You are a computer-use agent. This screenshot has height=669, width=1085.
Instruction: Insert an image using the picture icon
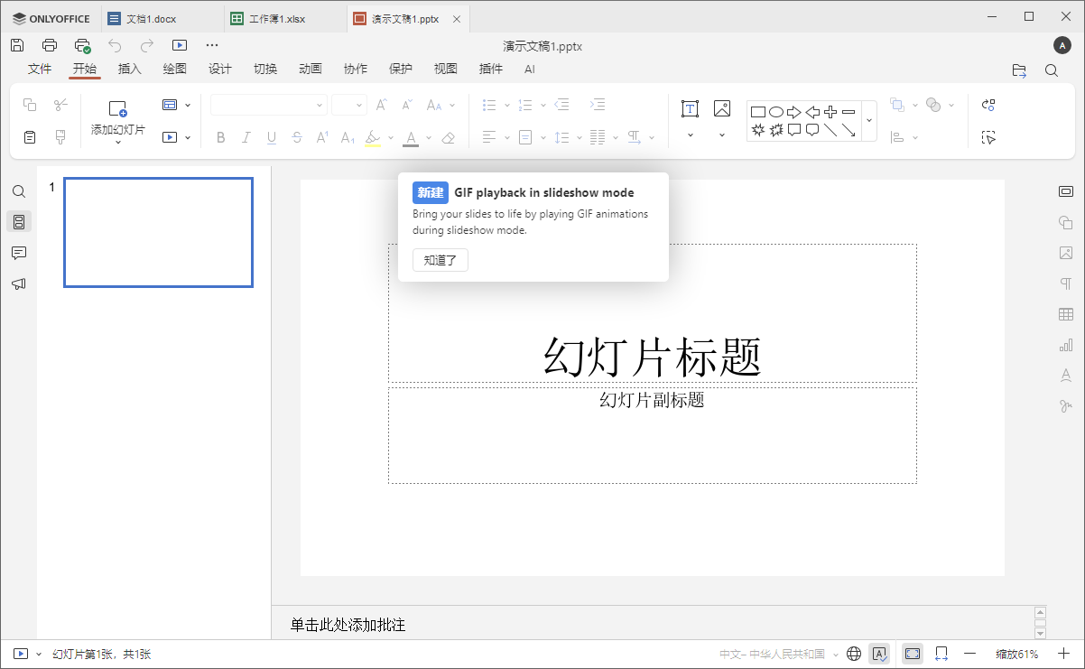(x=721, y=107)
